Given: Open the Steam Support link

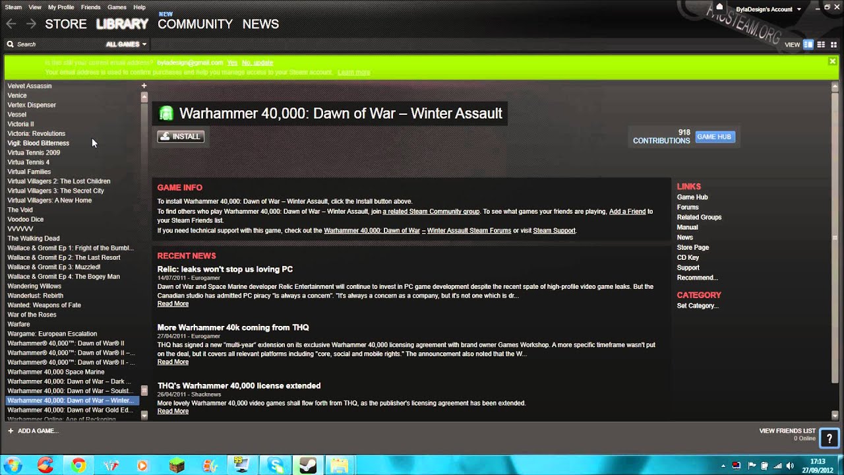Looking at the screenshot, I should coord(554,231).
